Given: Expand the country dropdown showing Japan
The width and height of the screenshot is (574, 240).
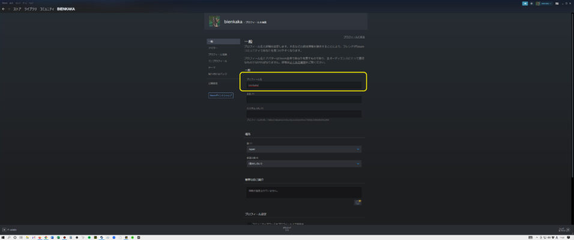Looking at the screenshot, I should click(303, 149).
